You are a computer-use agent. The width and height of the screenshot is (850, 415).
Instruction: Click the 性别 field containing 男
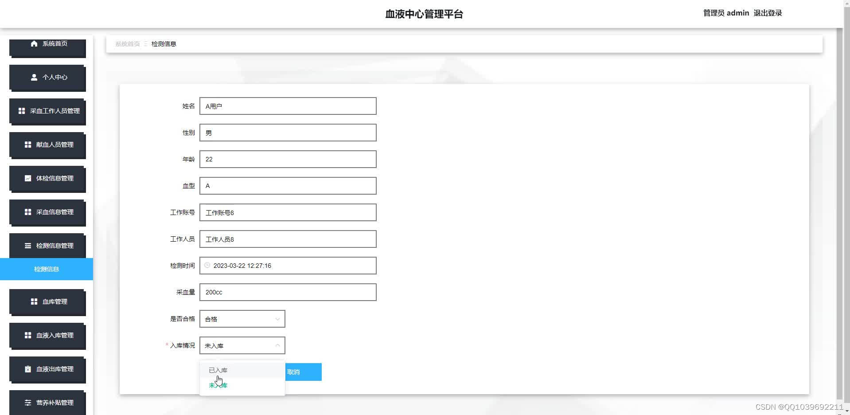coord(288,133)
